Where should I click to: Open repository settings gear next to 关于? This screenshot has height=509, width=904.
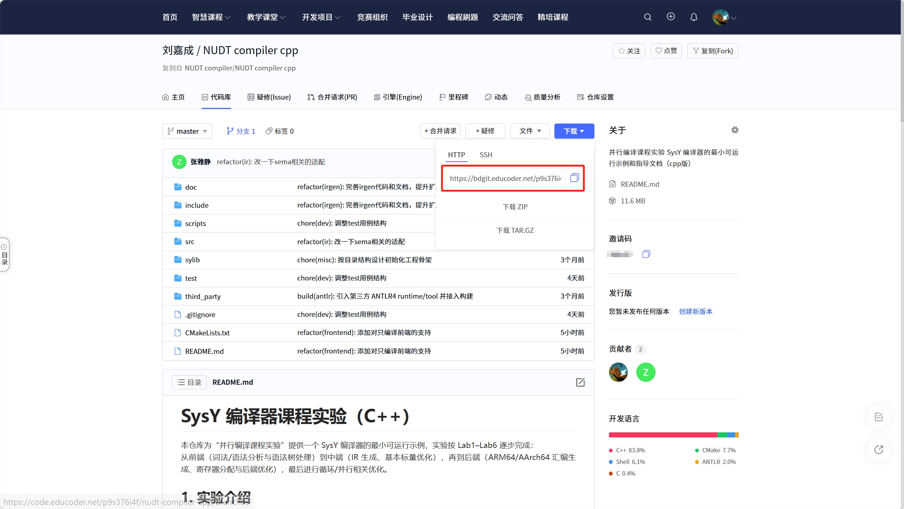point(734,130)
